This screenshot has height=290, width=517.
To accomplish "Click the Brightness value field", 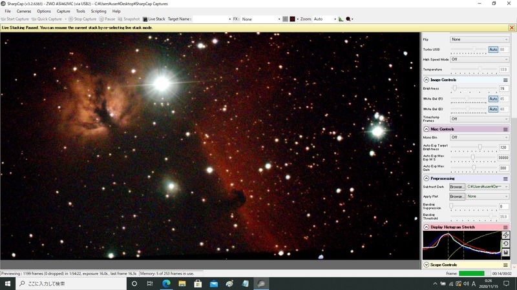I will [503, 88].
